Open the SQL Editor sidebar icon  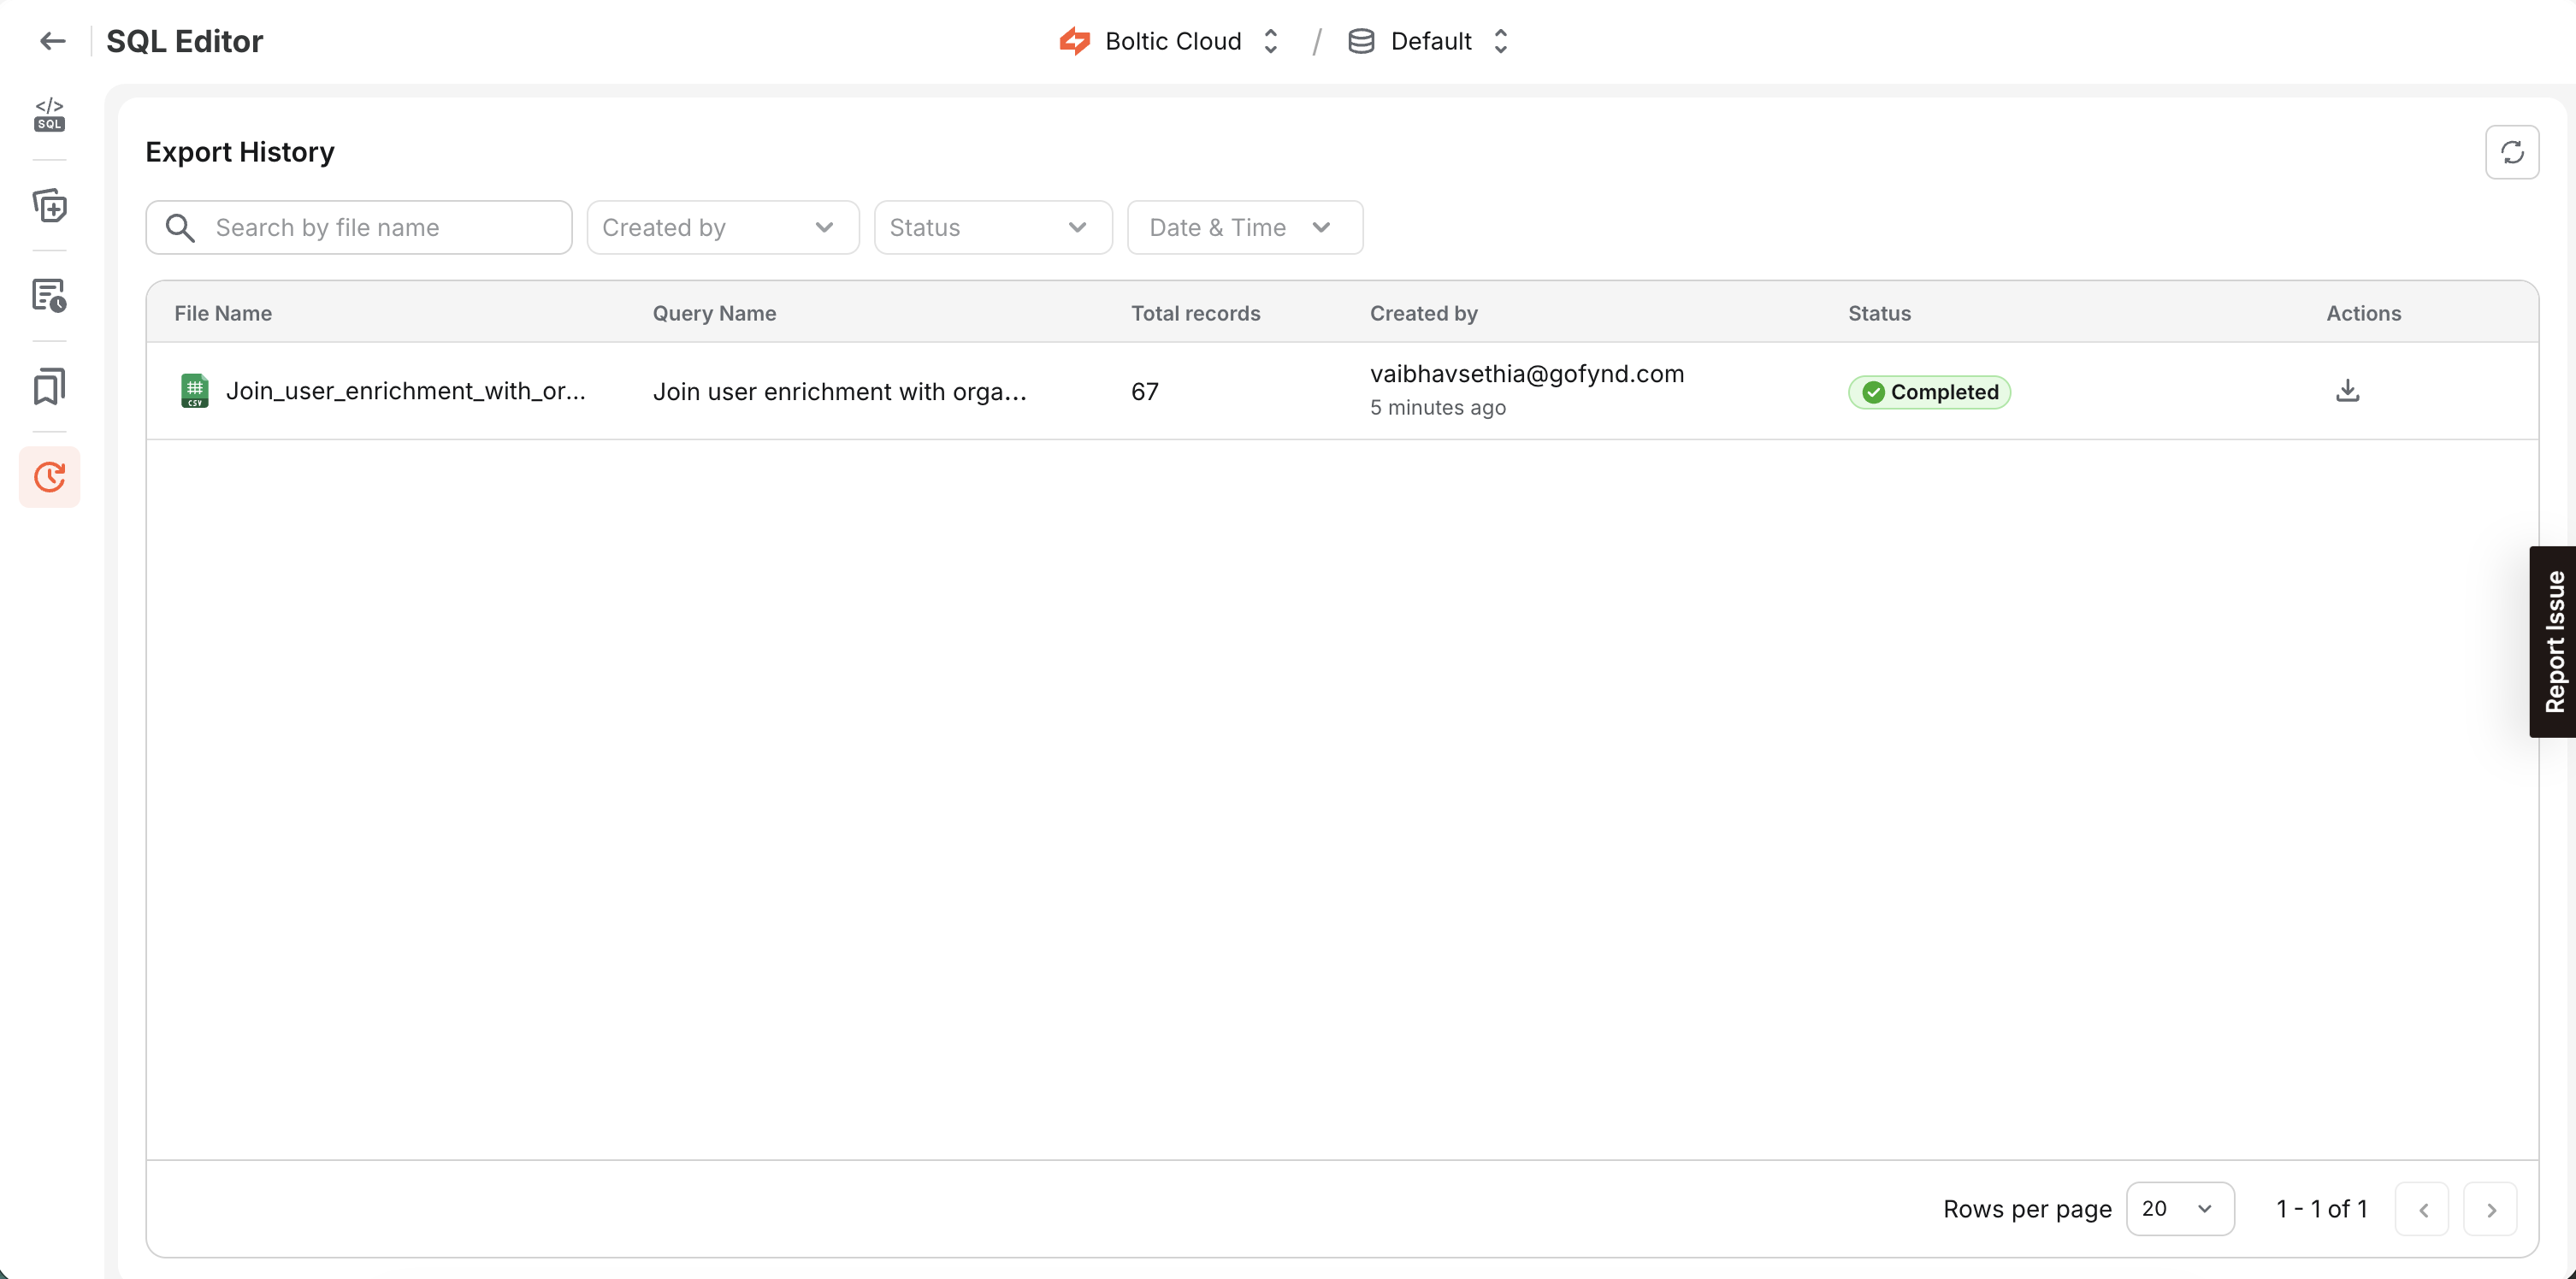(49, 114)
